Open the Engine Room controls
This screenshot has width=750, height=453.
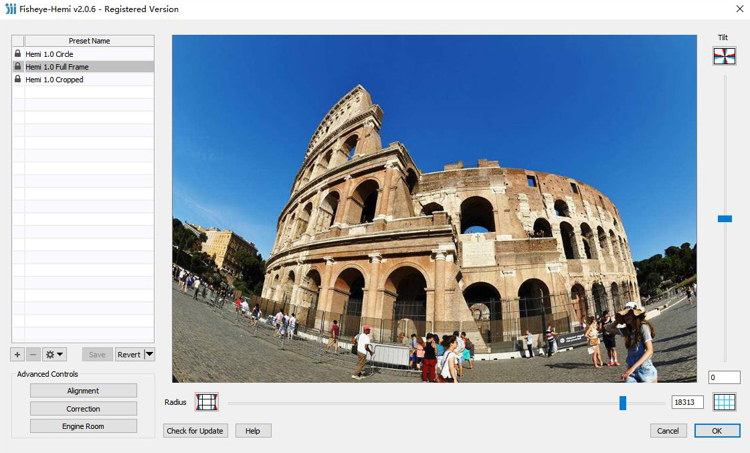[x=83, y=426]
